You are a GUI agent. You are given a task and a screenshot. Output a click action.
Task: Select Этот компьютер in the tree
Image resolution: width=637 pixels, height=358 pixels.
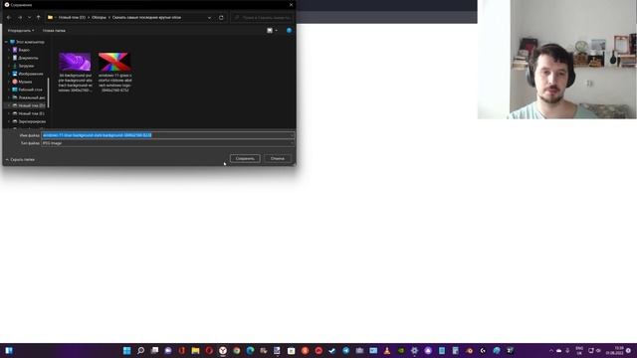[x=30, y=42]
